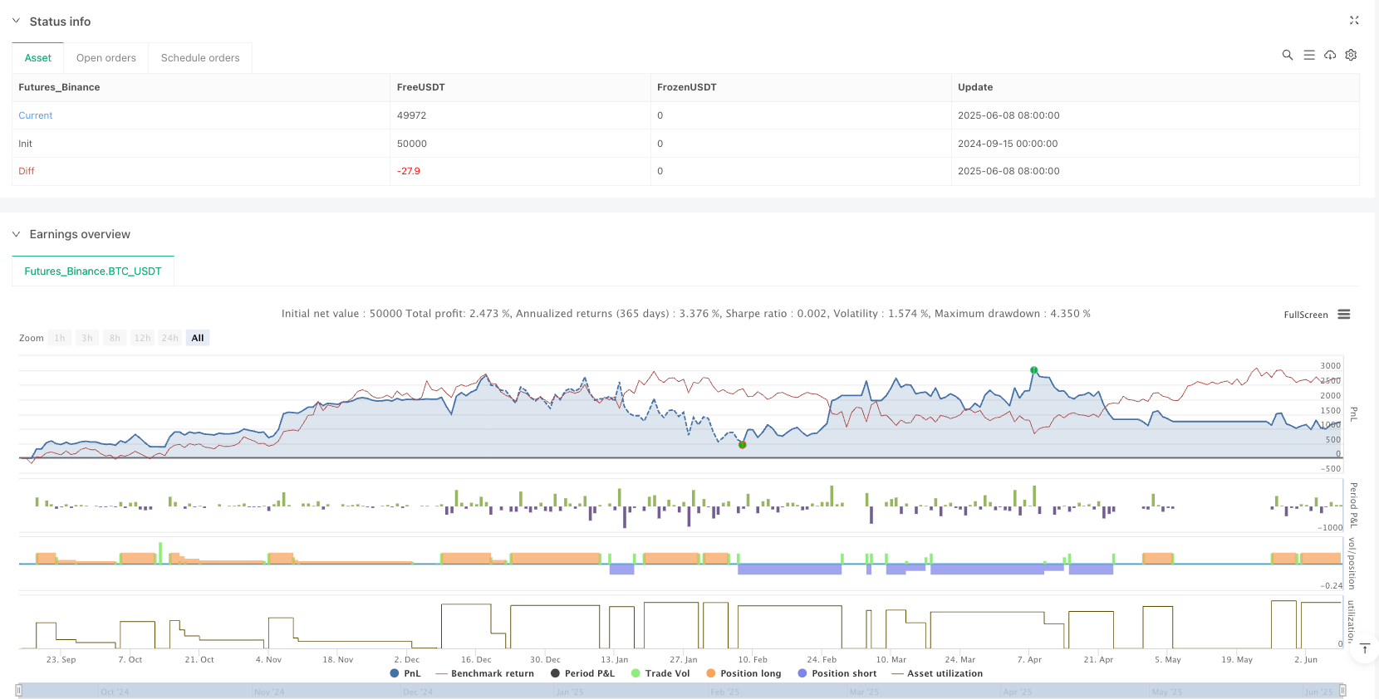This screenshot has width=1379, height=699.
Task: Hide the Benchmark return legend series
Action: click(485, 673)
